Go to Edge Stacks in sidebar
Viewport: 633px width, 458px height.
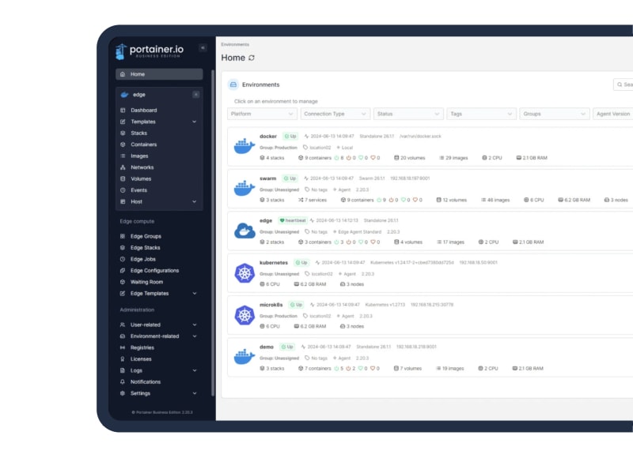145,248
